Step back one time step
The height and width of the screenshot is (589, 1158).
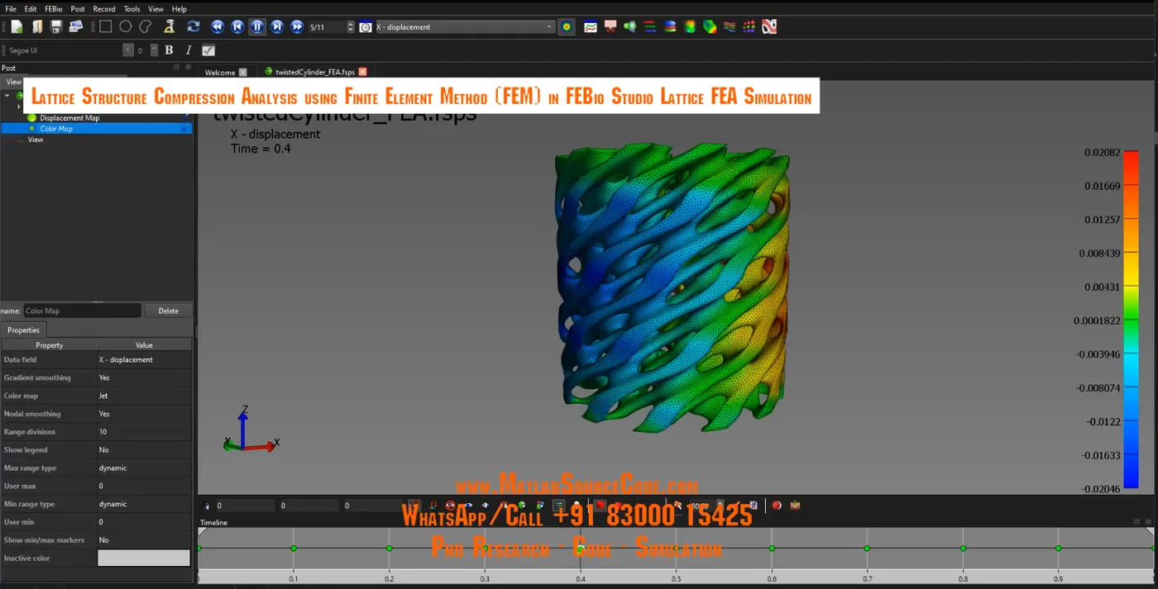(237, 27)
